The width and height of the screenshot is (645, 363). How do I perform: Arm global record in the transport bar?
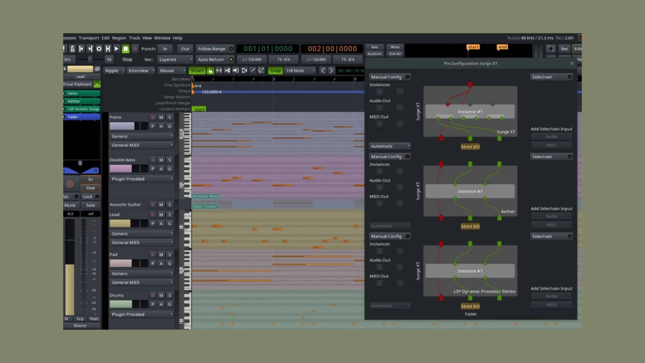coord(135,49)
